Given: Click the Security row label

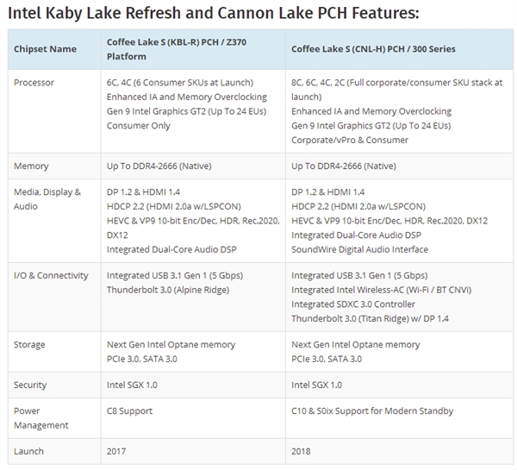Looking at the screenshot, I should (31, 385).
